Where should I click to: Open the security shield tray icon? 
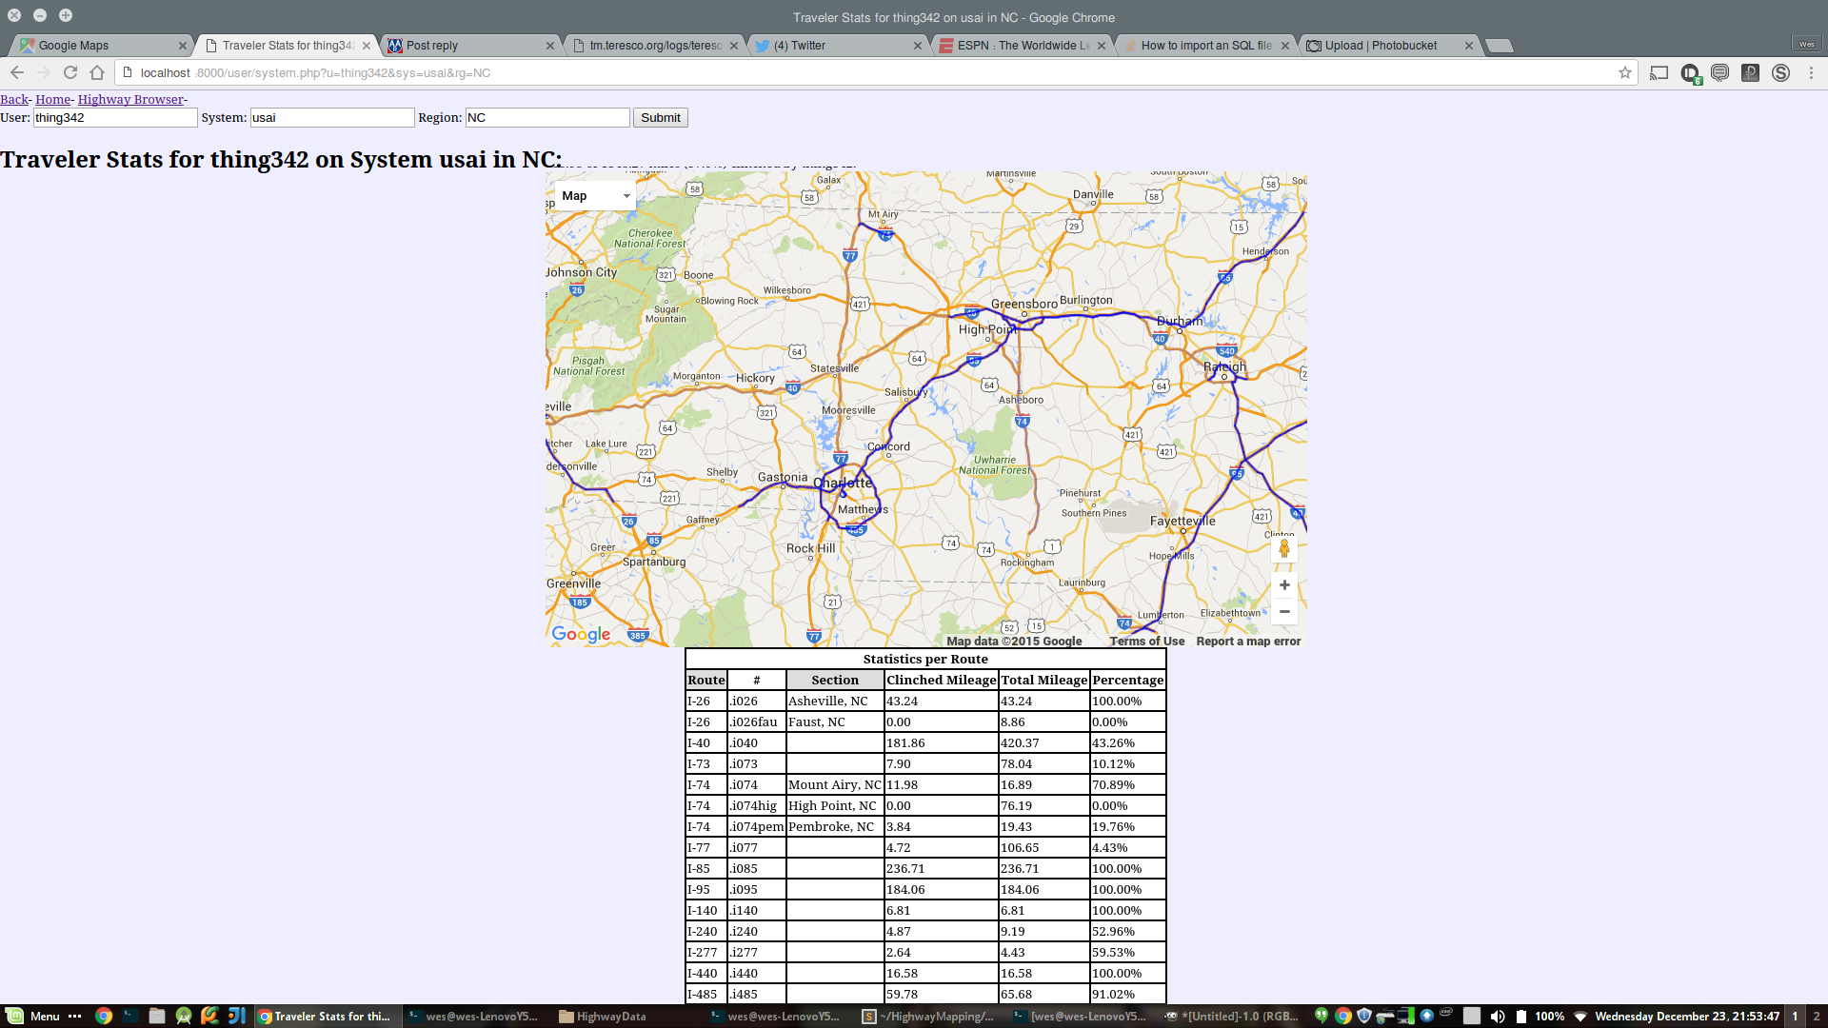click(1364, 1016)
